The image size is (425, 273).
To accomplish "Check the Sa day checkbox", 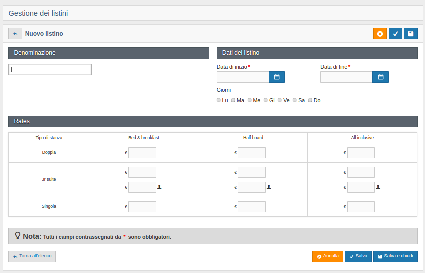I will point(295,100).
